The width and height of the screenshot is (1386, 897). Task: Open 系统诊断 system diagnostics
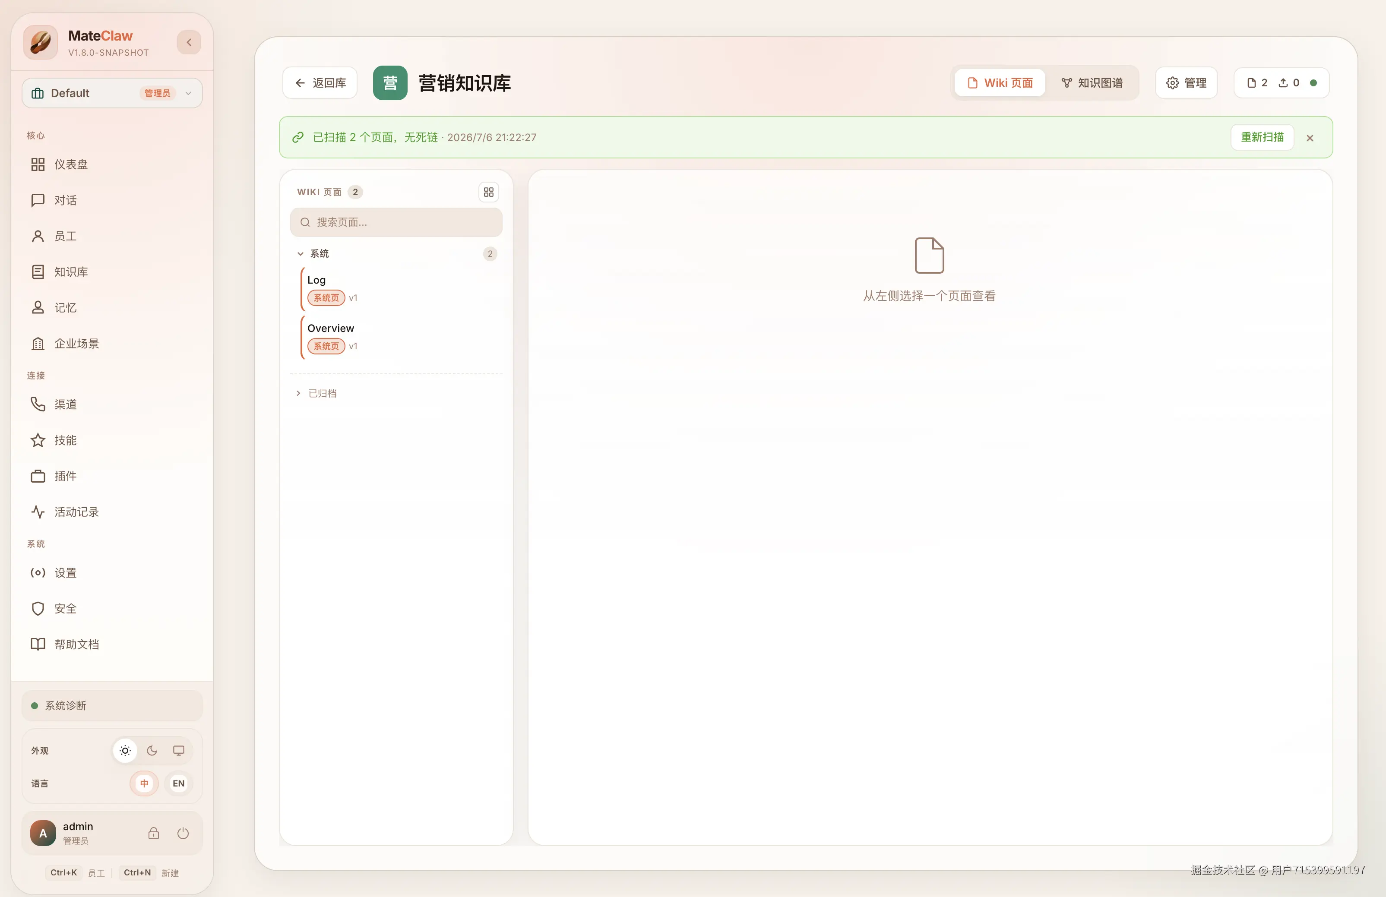click(112, 705)
